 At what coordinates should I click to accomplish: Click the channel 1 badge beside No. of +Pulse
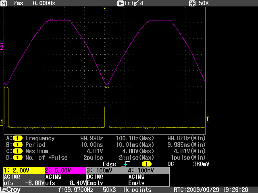point(18,158)
